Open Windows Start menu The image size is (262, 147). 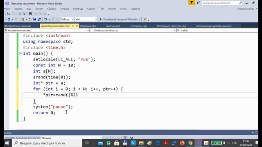tap(7, 143)
